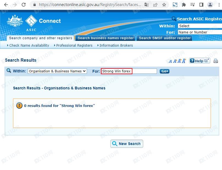Bookmark this page with the star icon
Image resolution: width=222 pixels, height=170 pixels.
(x=164, y=5)
